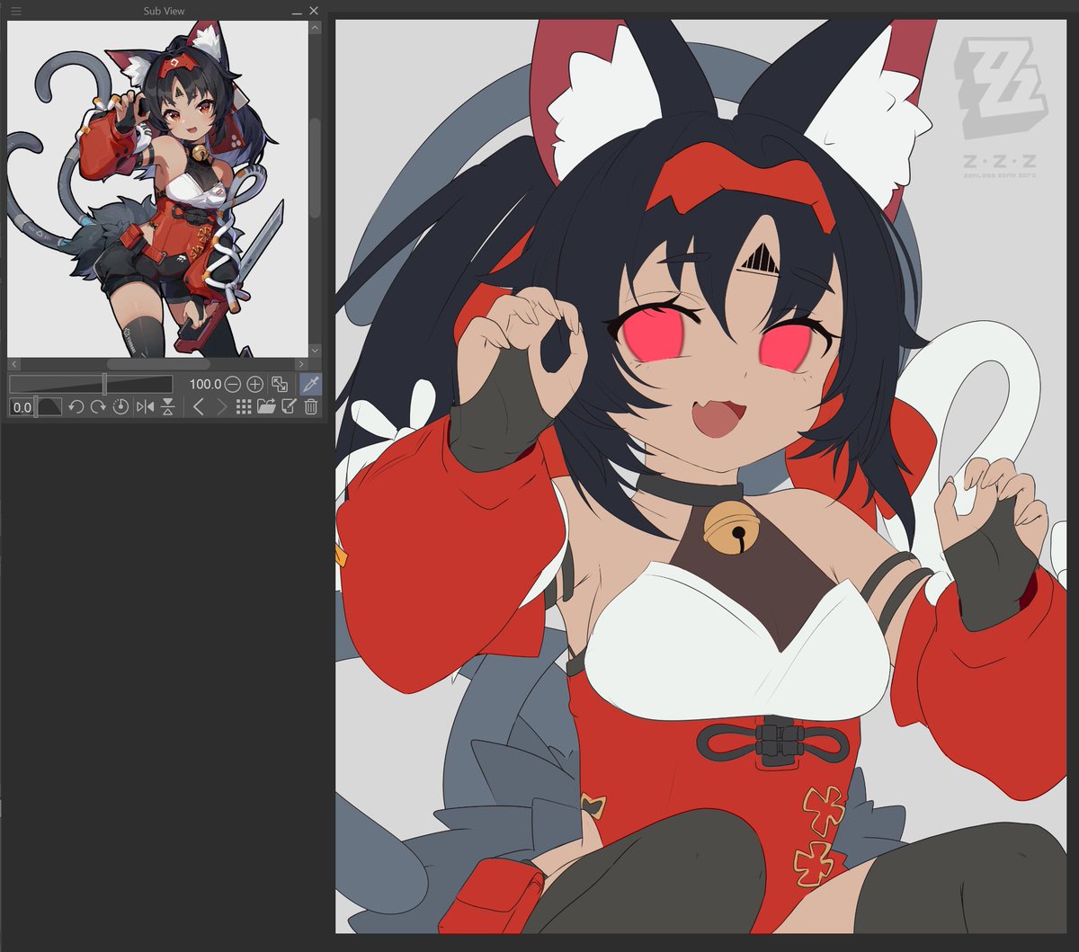Click the Sub View horizontal scrollbar
This screenshot has height=952, width=1079.
[157, 364]
